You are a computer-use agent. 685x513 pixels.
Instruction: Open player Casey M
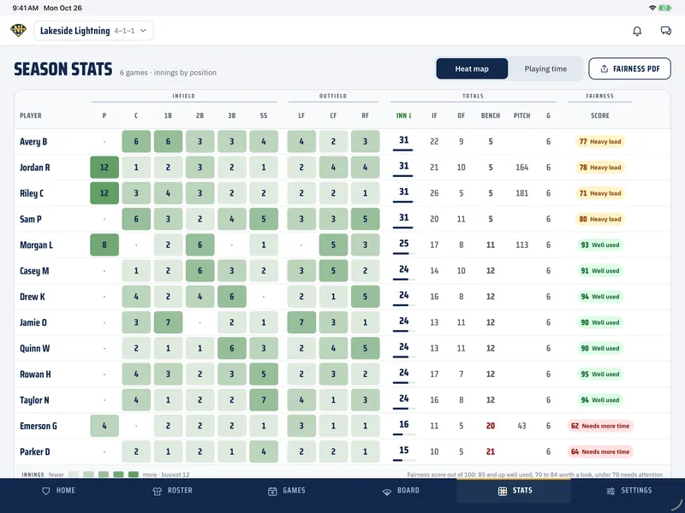34,271
